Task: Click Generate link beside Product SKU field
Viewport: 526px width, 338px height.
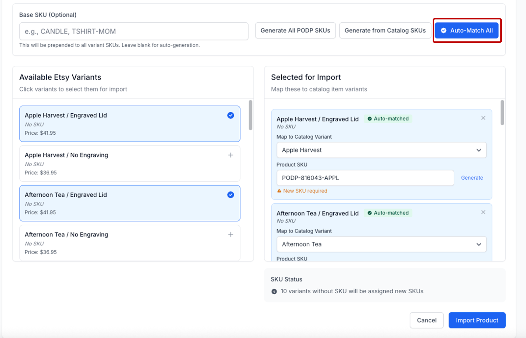Action: pyautogui.click(x=472, y=178)
